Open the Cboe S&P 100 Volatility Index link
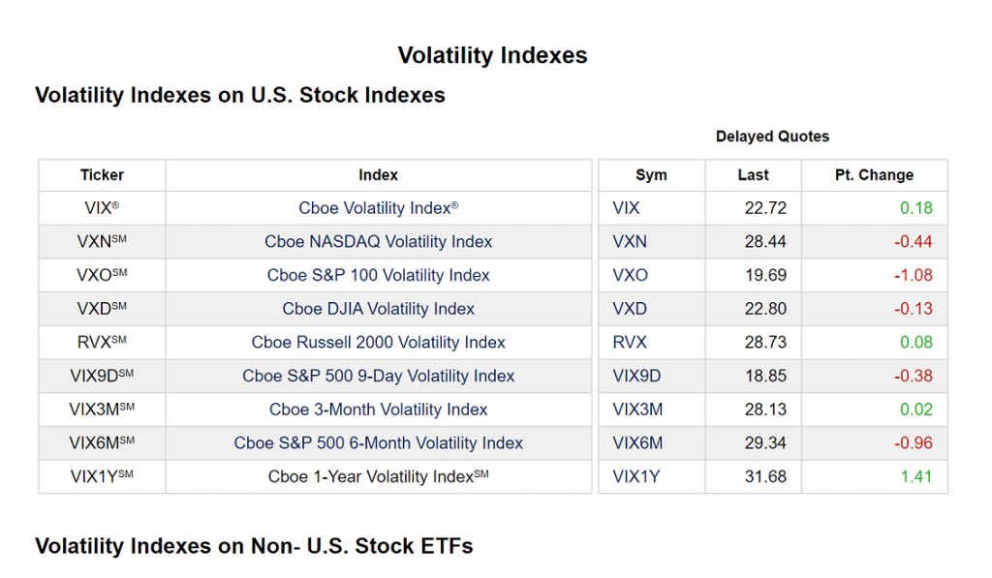 coord(378,275)
